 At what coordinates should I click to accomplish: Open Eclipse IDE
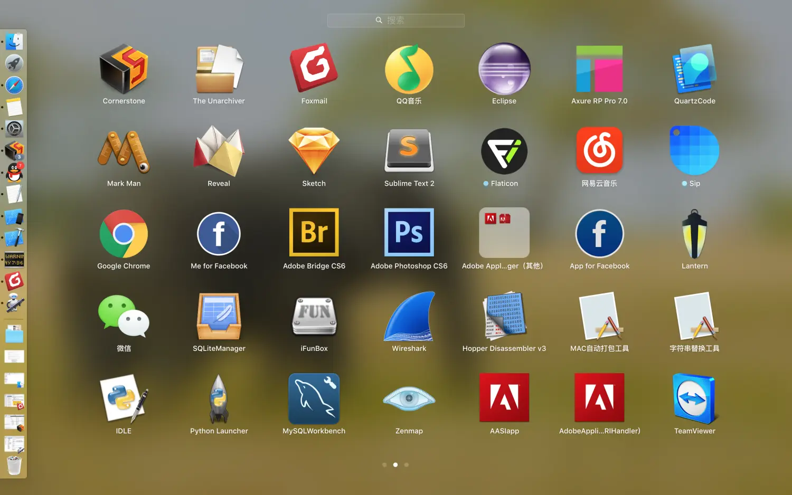tap(504, 69)
